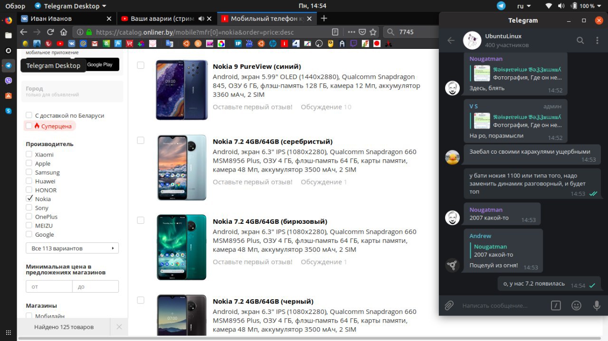Click the maximum price до field
The height and width of the screenshot is (341, 608).
click(95, 286)
